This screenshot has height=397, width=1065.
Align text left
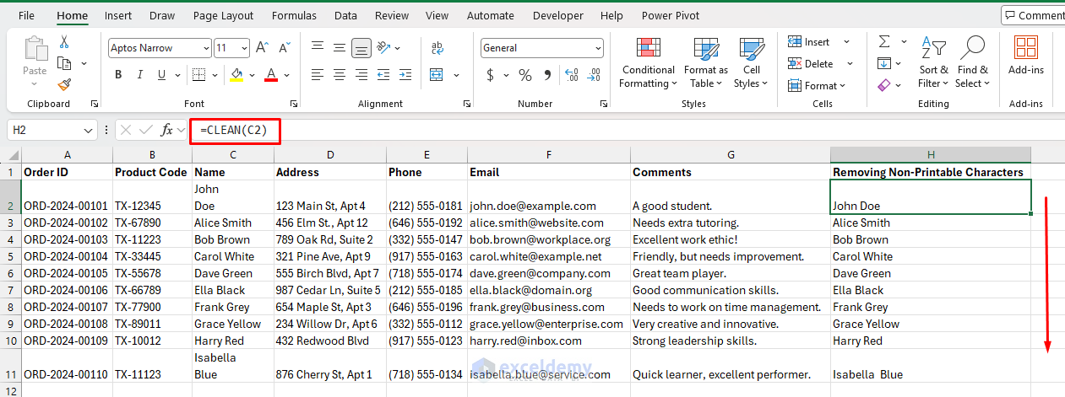tap(318, 75)
